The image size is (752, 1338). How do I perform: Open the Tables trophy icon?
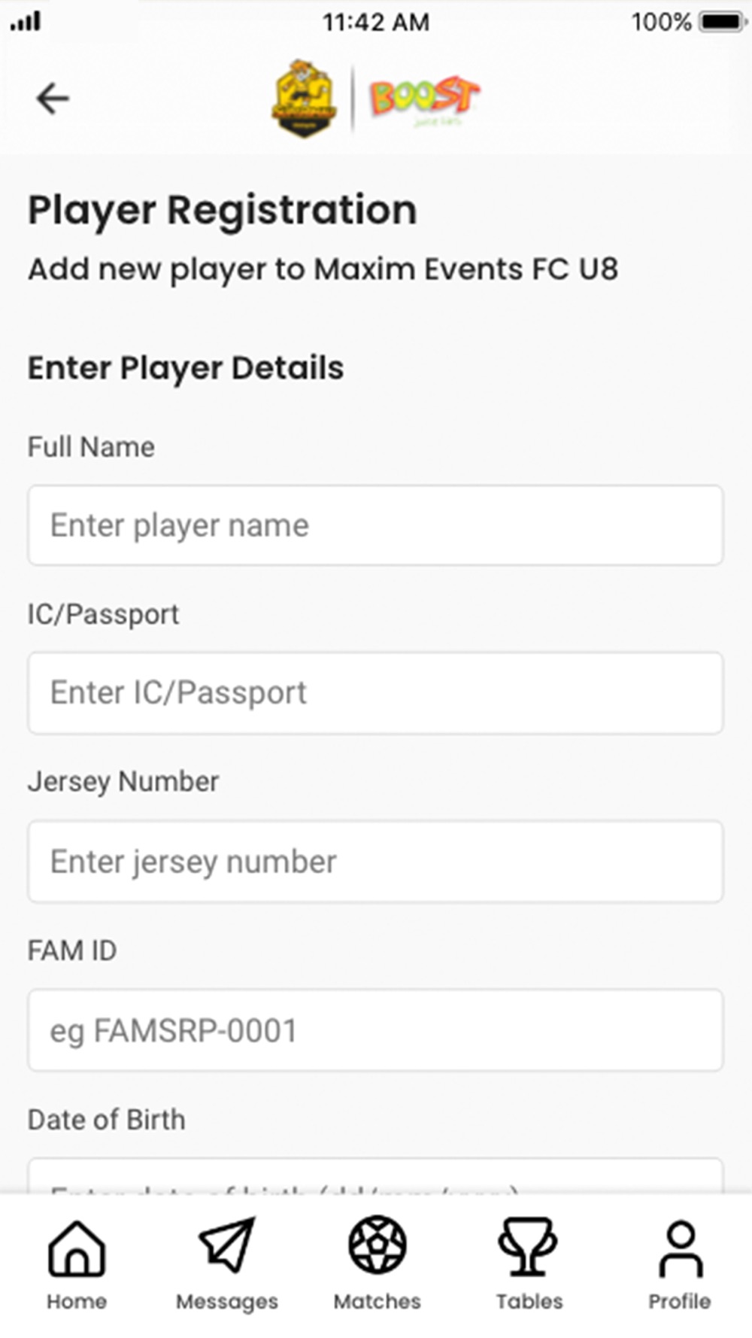point(528,1246)
